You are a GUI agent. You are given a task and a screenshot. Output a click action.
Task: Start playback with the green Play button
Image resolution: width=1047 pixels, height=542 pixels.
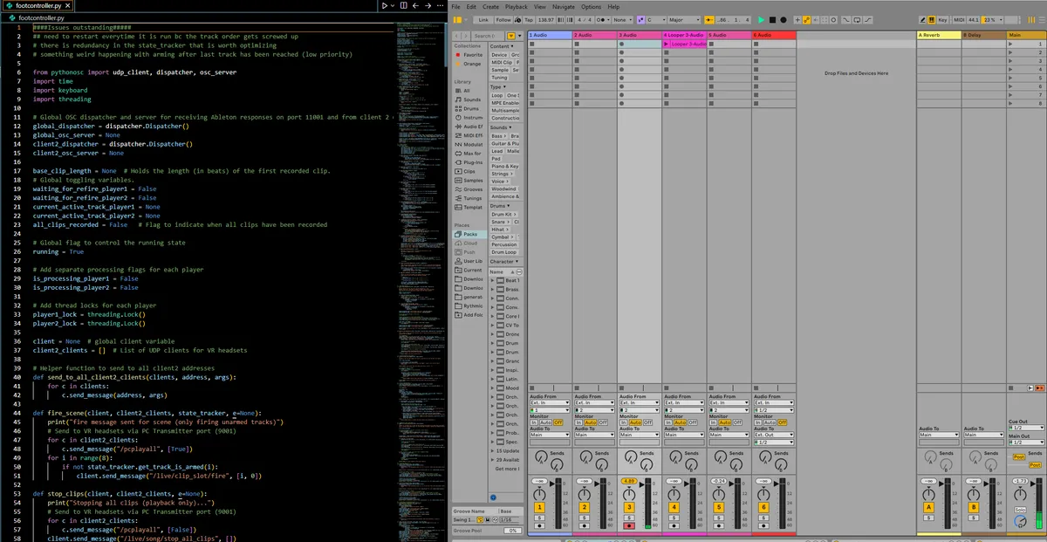pos(761,19)
